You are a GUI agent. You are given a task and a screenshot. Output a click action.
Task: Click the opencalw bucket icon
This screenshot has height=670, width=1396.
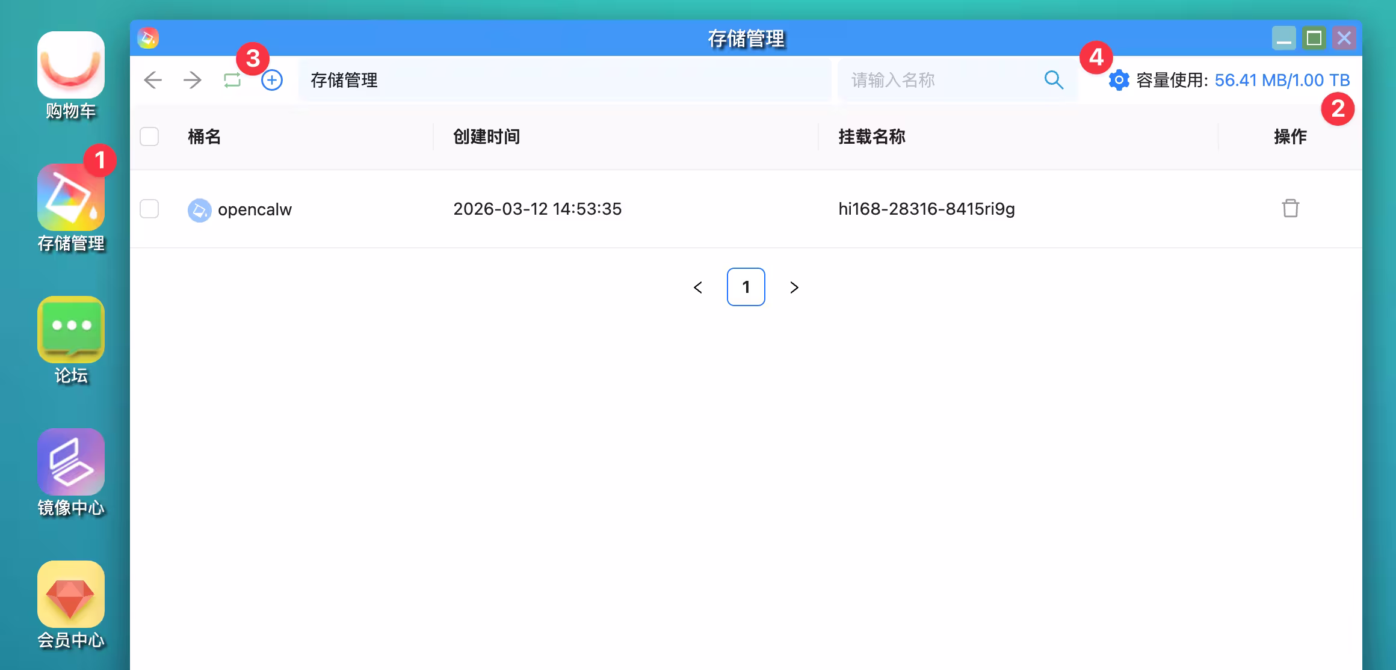pos(199,209)
